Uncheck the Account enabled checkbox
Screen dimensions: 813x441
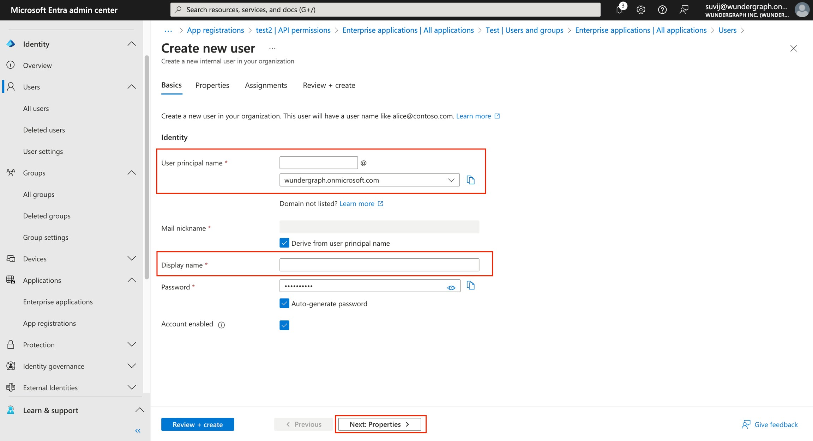click(284, 325)
